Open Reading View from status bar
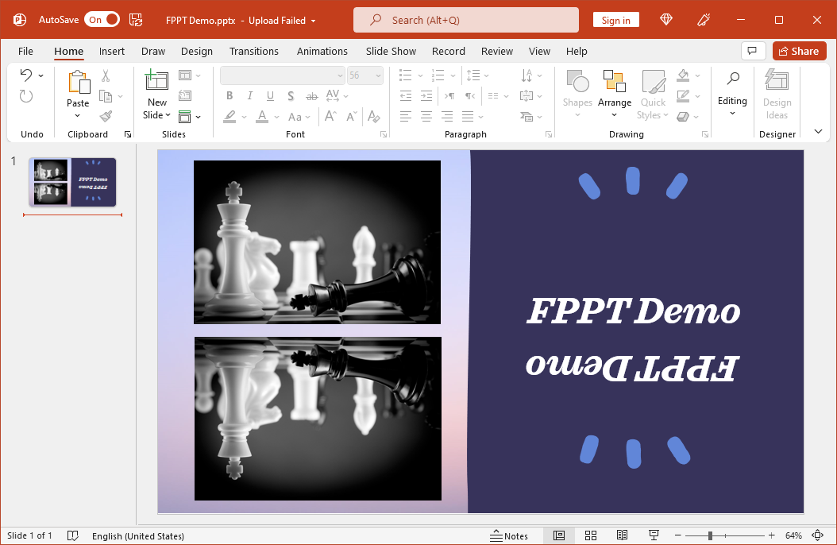This screenshot has height=545, width=837. (x=623, y=535)
